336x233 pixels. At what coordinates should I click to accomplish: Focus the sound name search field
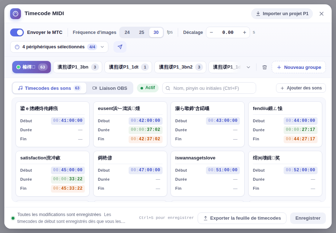209,88
